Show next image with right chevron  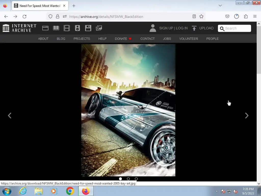click(247, 116)
